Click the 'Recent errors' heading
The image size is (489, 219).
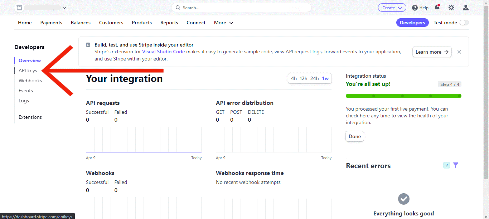click(368, 166)
